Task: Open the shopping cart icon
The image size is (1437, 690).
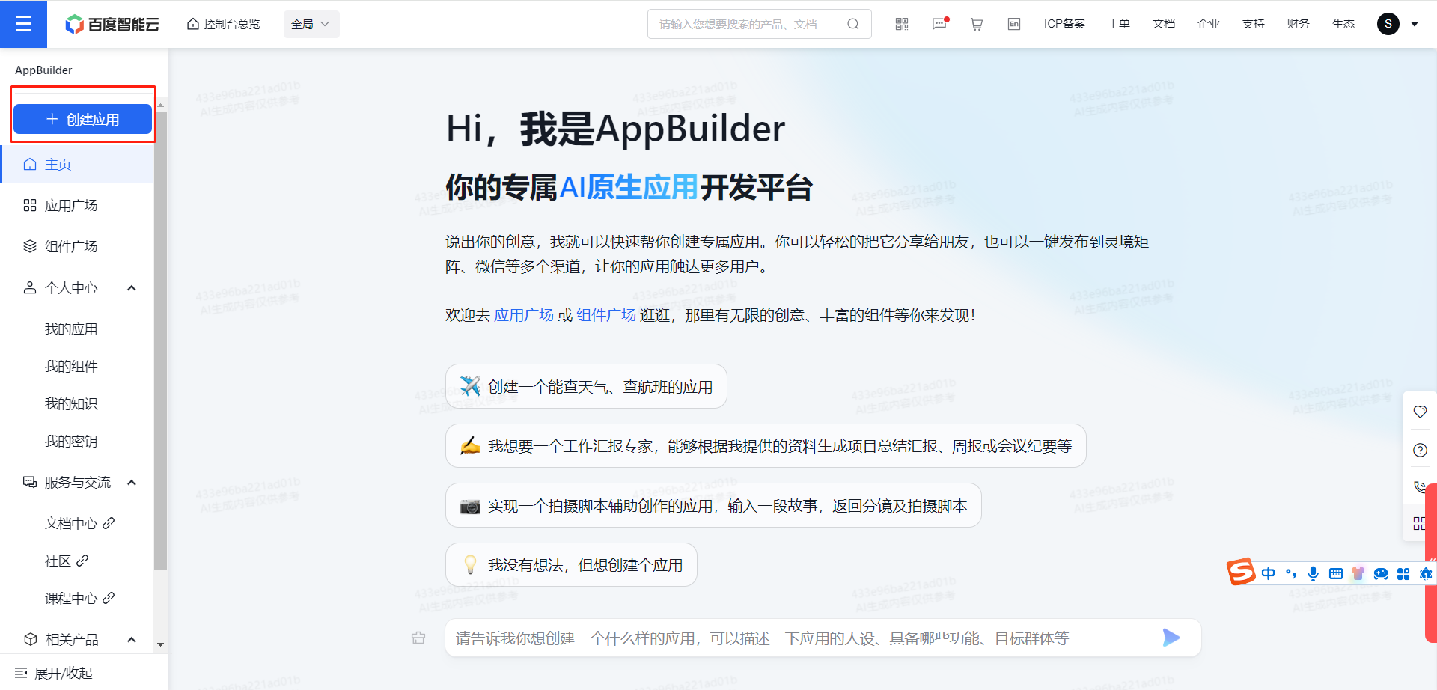Action: click(x=977, y=24)
